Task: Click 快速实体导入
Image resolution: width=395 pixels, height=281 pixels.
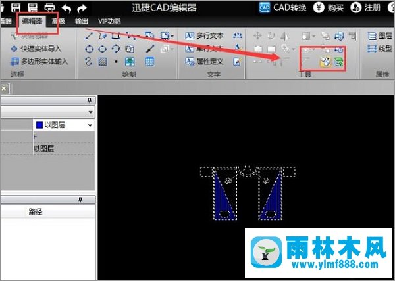Action: [36, 49]
